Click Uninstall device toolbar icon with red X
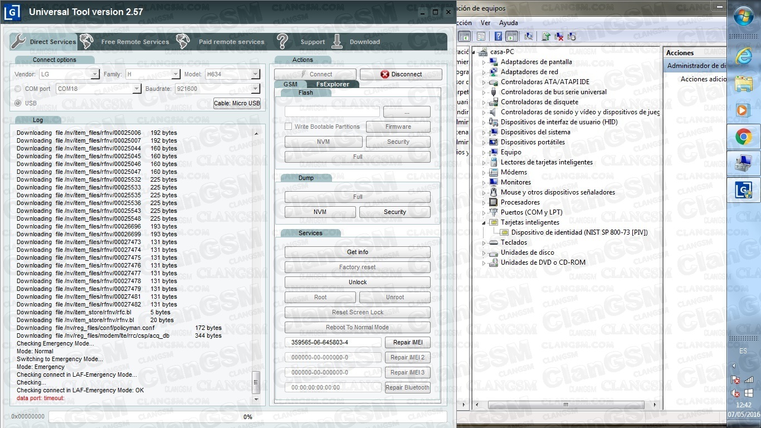Viewport: 761px width, 428px height. pos(559,36)
